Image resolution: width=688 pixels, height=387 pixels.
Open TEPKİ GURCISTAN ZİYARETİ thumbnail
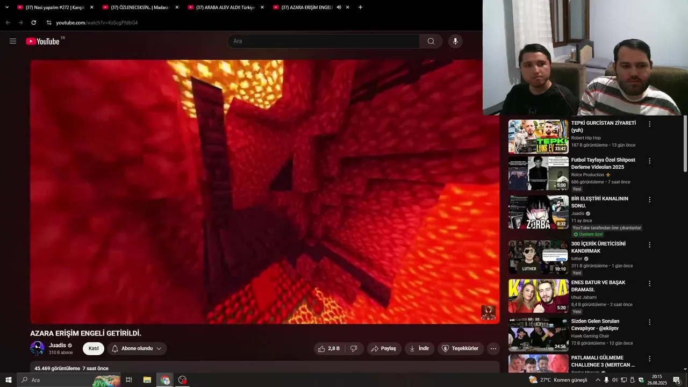[538, 137]
